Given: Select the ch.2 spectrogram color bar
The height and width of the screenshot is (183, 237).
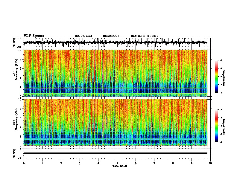Looking at the screenshot, I should point(217,126).
